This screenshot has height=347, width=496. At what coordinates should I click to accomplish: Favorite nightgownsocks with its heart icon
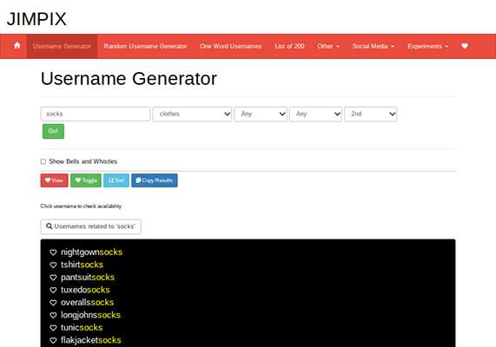[x=53, y=252]
